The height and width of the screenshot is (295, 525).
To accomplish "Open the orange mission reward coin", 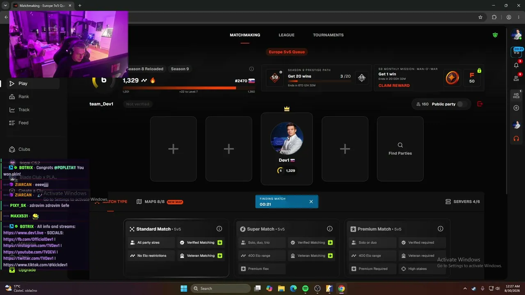I will 452,78.
